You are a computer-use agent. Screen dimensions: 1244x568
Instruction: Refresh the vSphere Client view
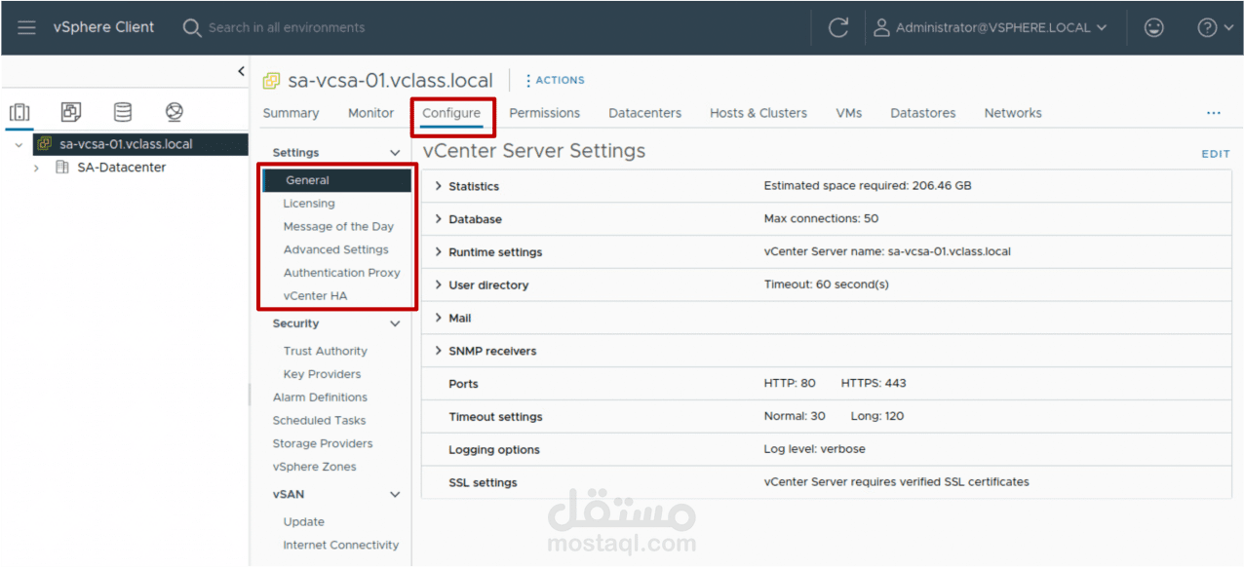pos(838,27)
